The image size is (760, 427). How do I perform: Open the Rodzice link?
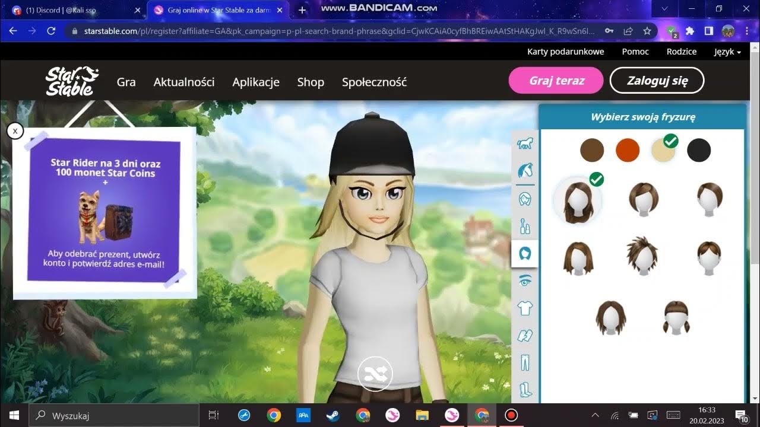pos(682,52)
